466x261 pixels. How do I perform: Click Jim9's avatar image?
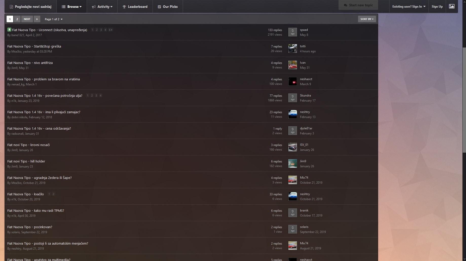pos(292,163)
